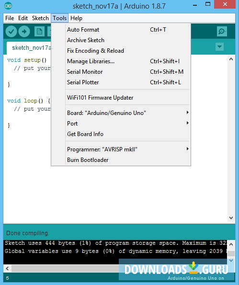This screenshot has width=239, height=285.
Task: Launch Serial Plotter menu entry
Action: point(121,82)
